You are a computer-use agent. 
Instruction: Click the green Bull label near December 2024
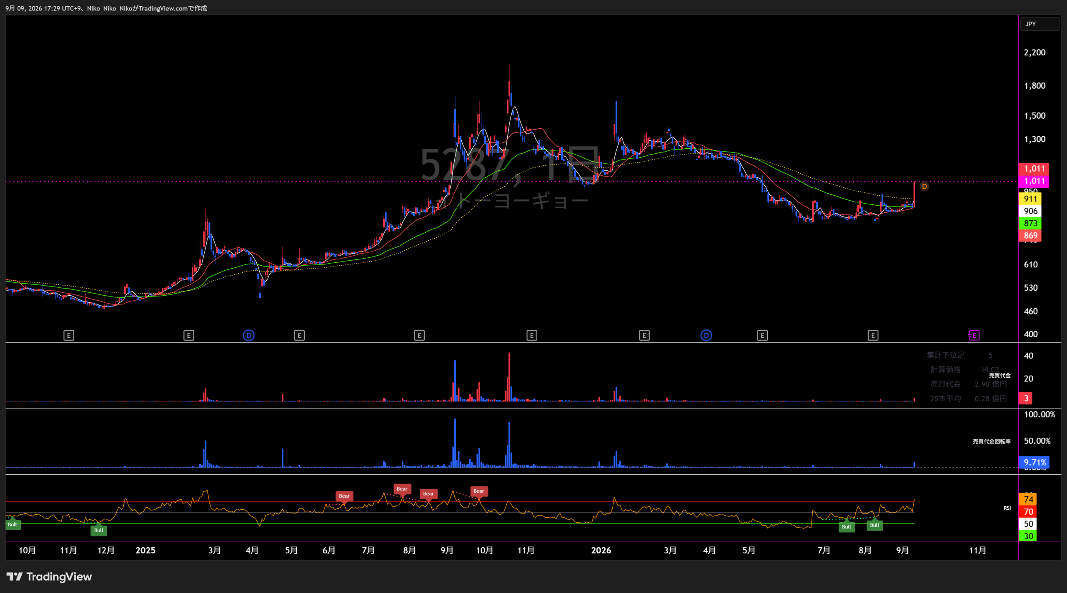[99, 531]
